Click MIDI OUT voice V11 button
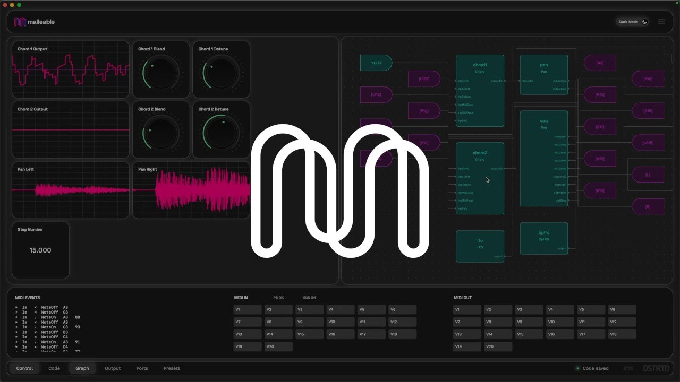 (591, 322)
